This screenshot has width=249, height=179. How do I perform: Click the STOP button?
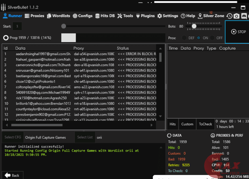[237, 32]
